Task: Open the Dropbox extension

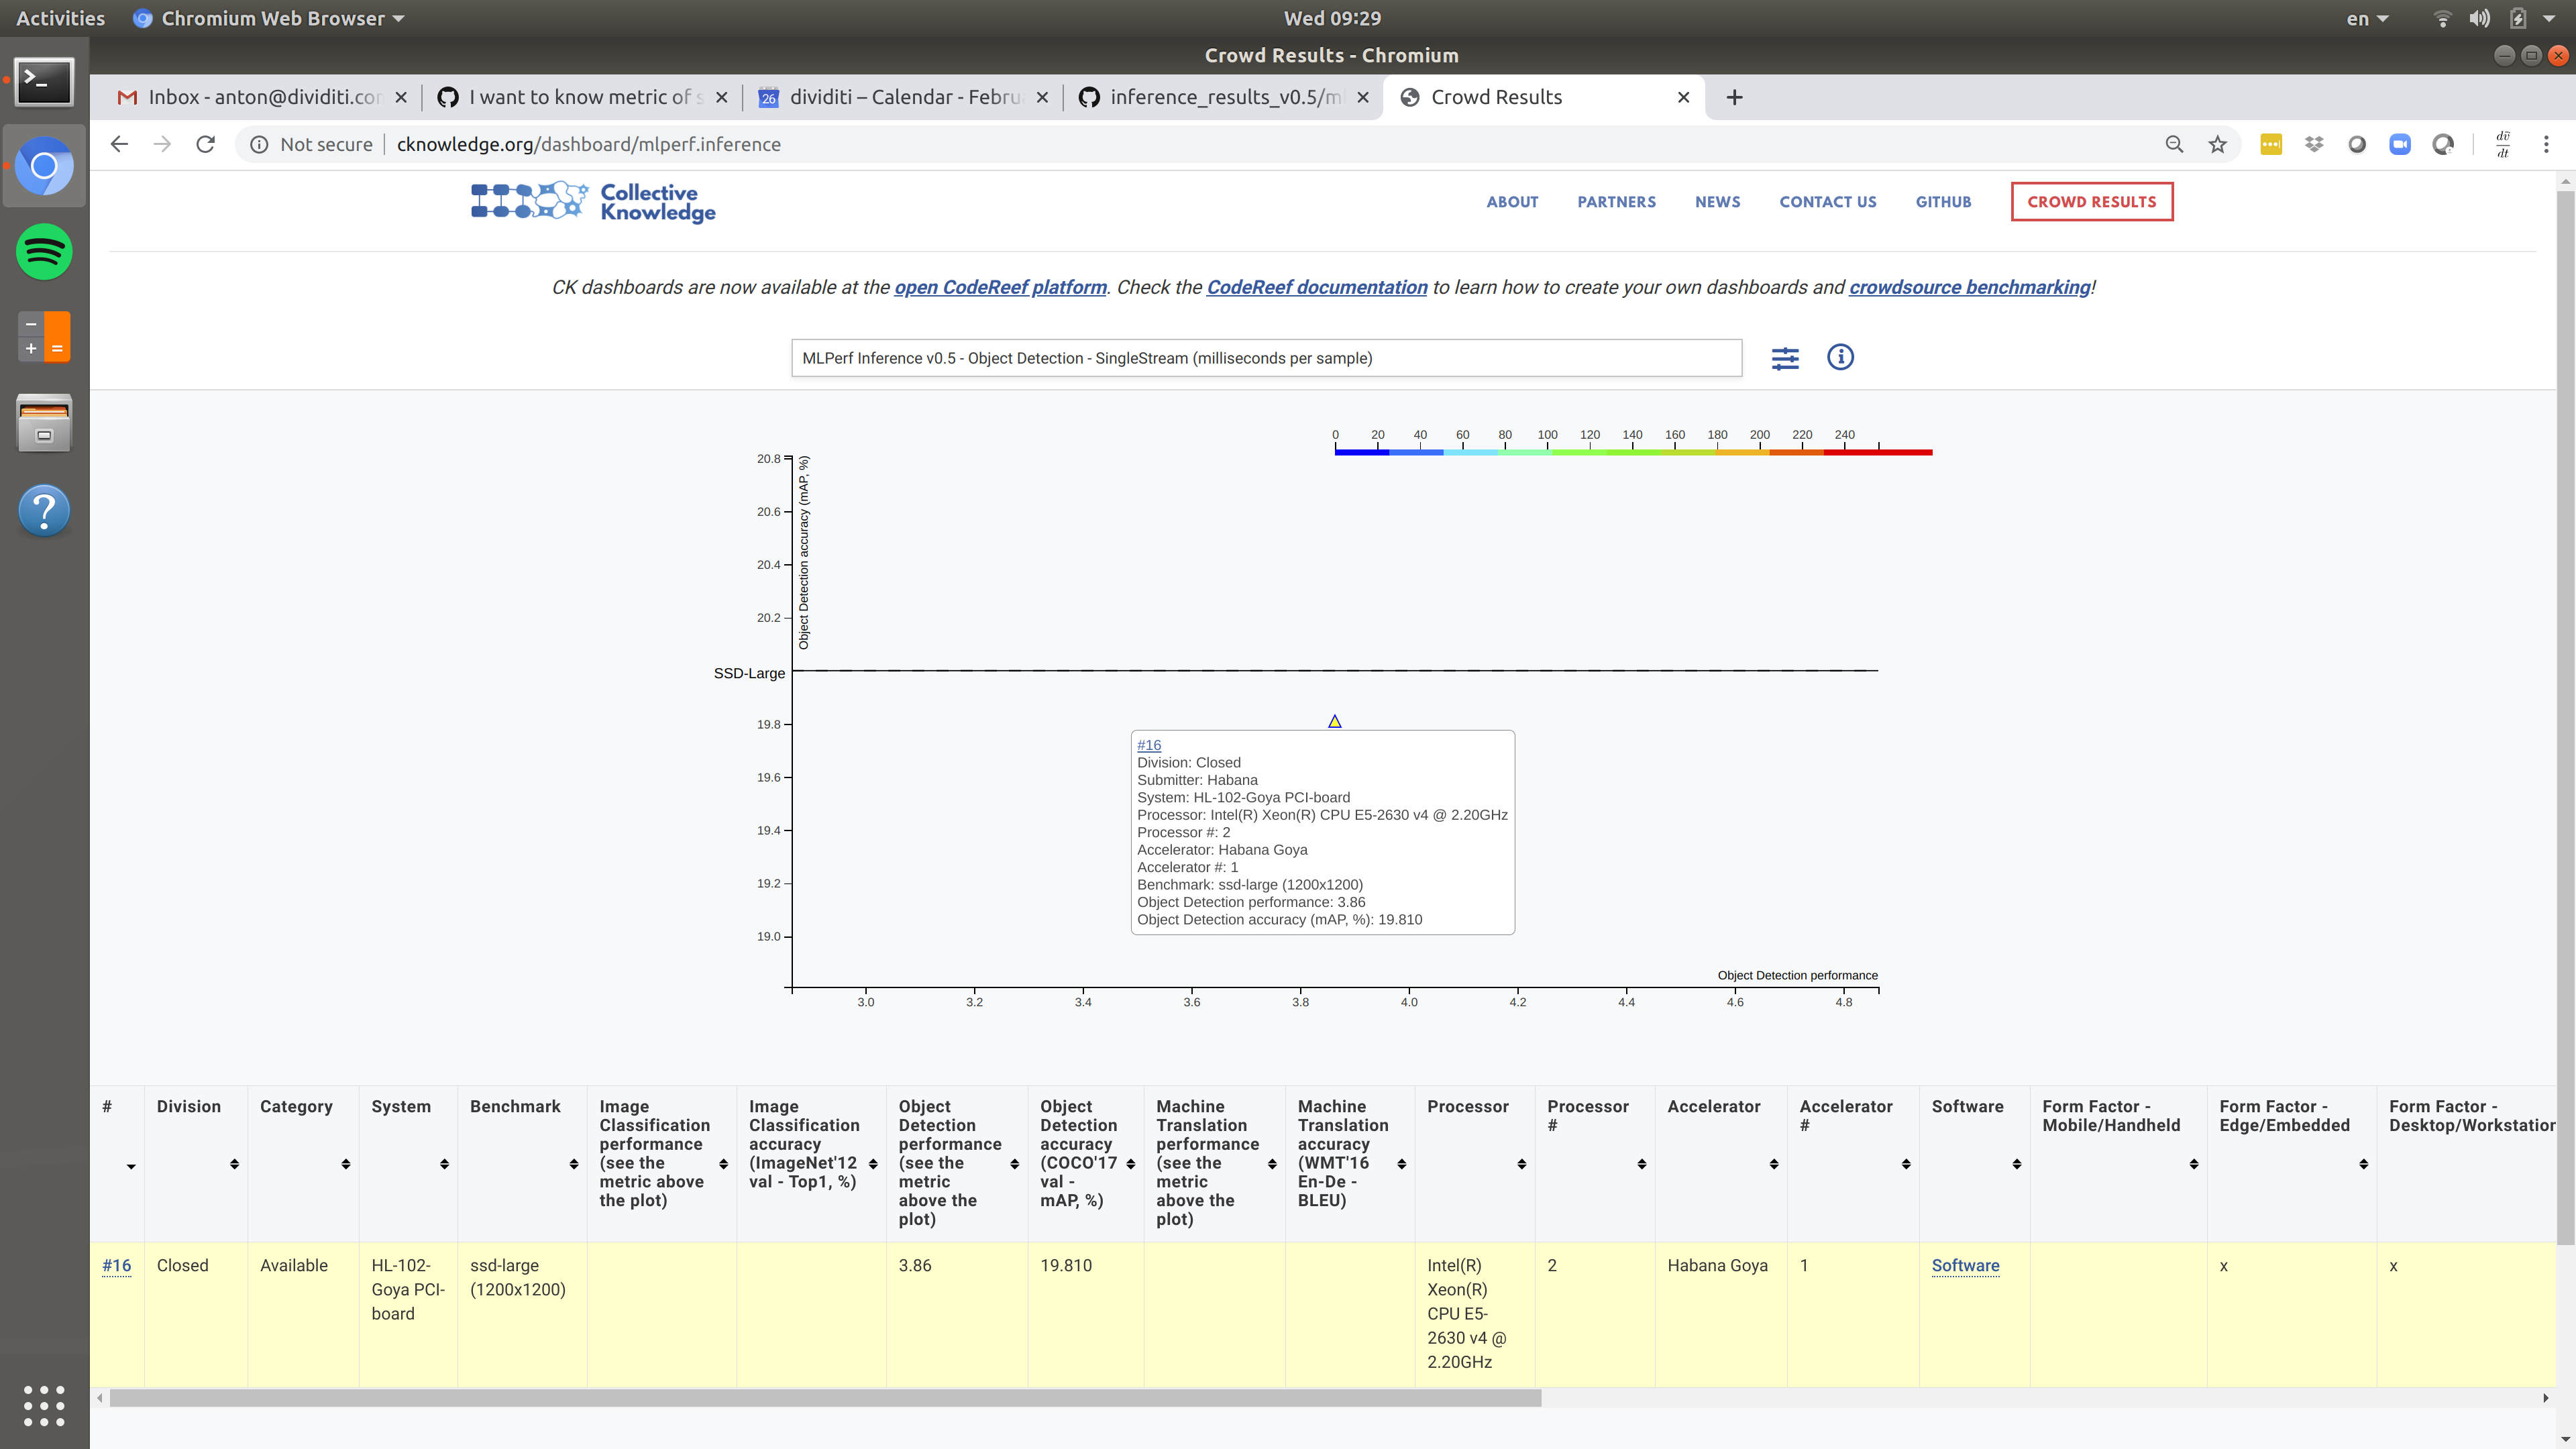Action: point(2314,144)
